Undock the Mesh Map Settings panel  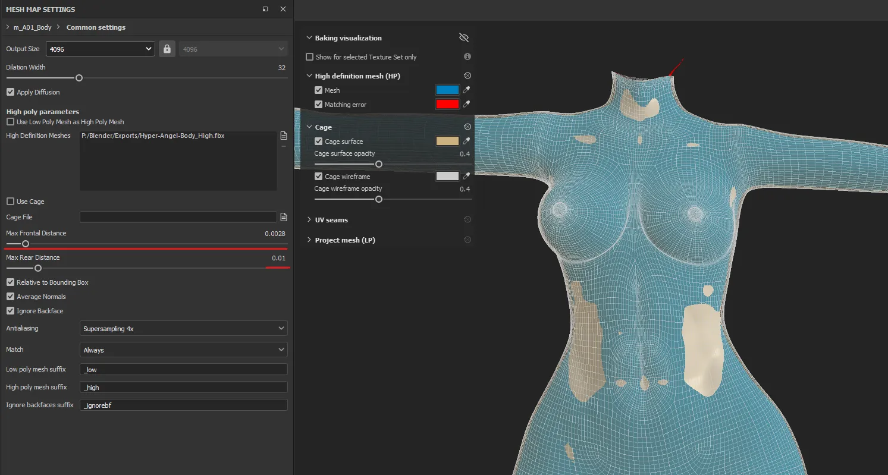coord(265,9)
